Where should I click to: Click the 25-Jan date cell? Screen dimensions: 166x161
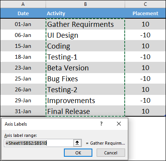coord(23,79)
